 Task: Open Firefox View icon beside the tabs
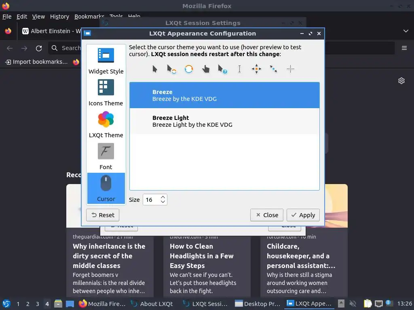pyautogui.click(x=8, y=31)
